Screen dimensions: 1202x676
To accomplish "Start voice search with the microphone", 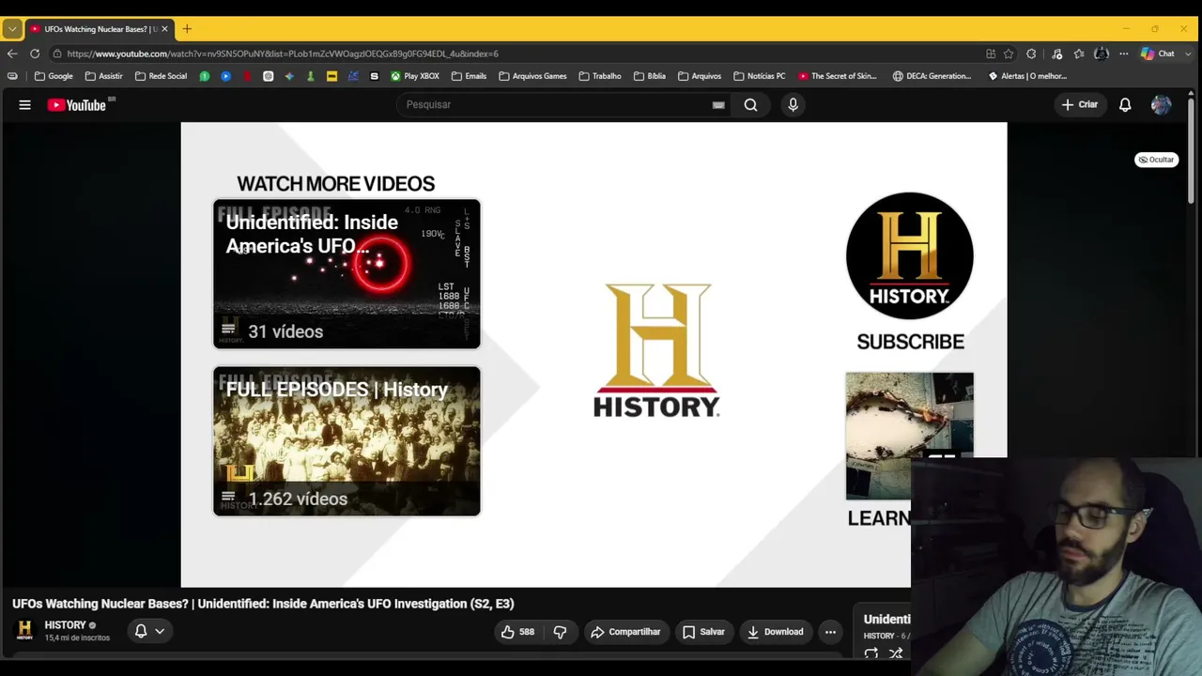I will 793,105.
